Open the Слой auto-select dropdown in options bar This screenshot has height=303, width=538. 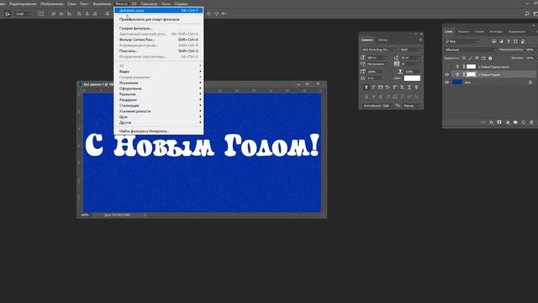click(24, 13)
